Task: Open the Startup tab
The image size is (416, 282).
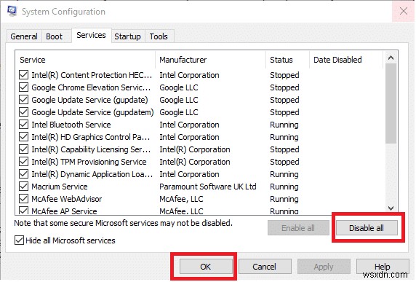Action: click(x=127, y=36)
